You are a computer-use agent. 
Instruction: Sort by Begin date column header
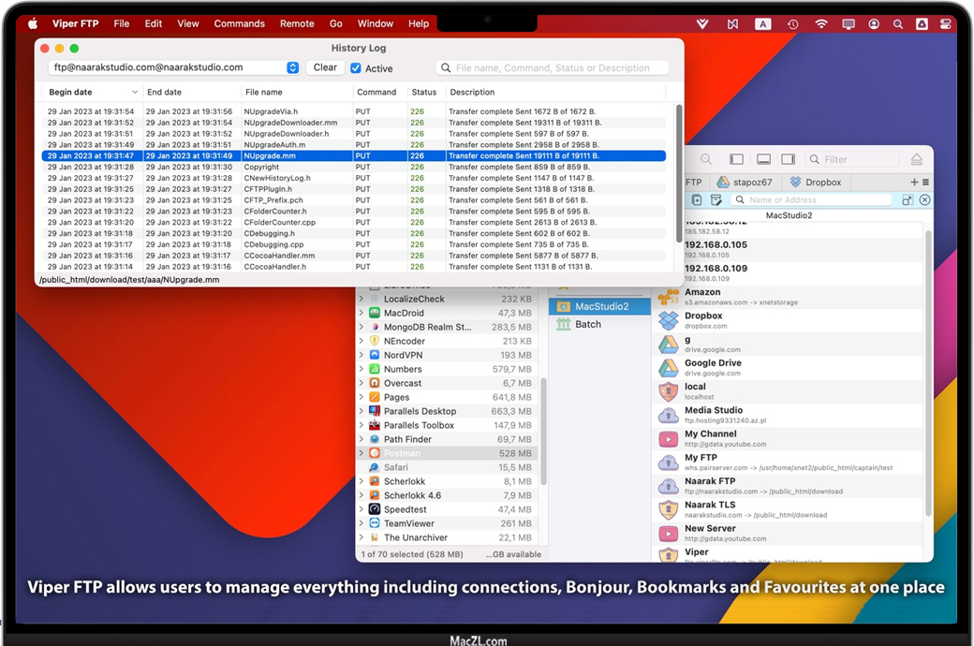[90, 92]
